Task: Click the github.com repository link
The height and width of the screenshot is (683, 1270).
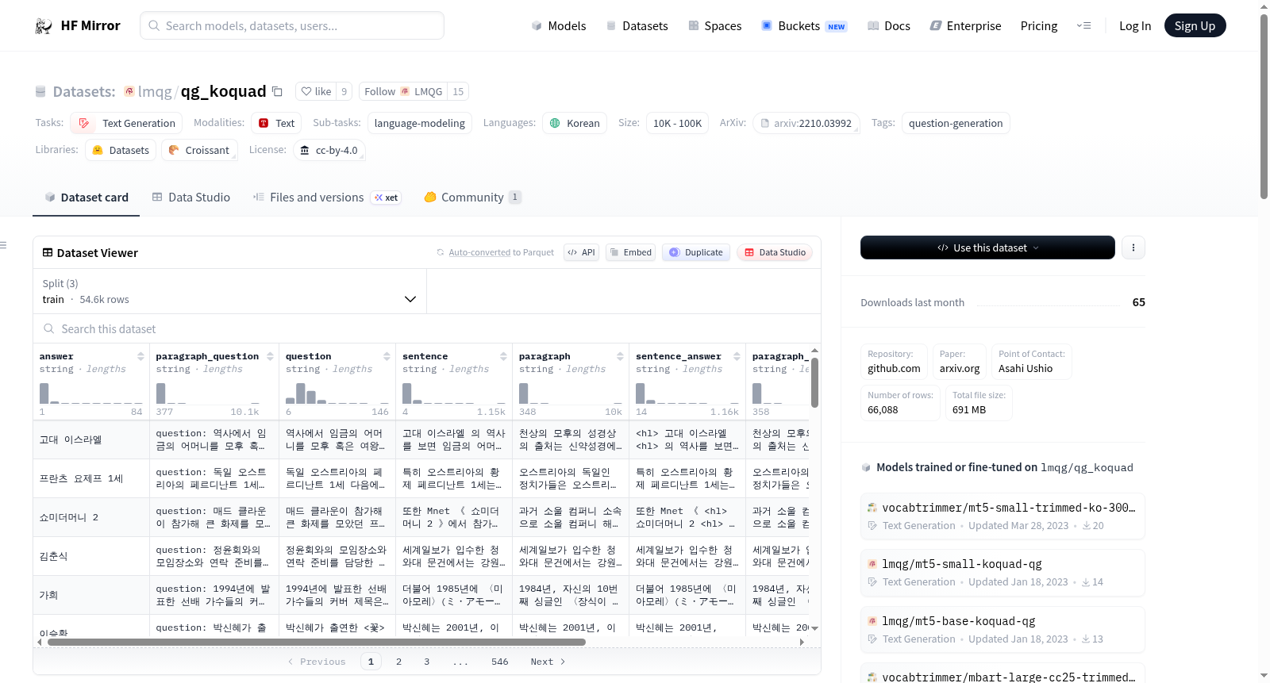Action: (895, 362)
